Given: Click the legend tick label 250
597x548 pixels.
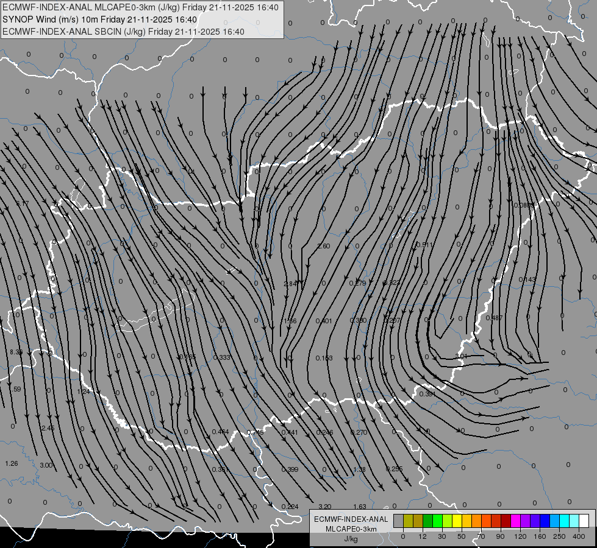Looking at the screenshot, I should [x=559, y=536].
